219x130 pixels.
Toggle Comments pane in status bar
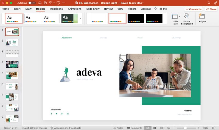[x=134, y=128]
